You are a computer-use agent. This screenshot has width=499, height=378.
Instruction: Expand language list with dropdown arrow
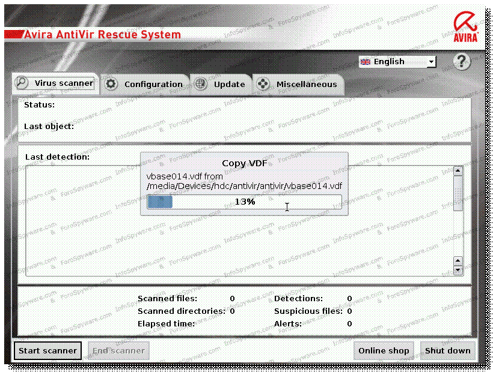coord(431,62)
